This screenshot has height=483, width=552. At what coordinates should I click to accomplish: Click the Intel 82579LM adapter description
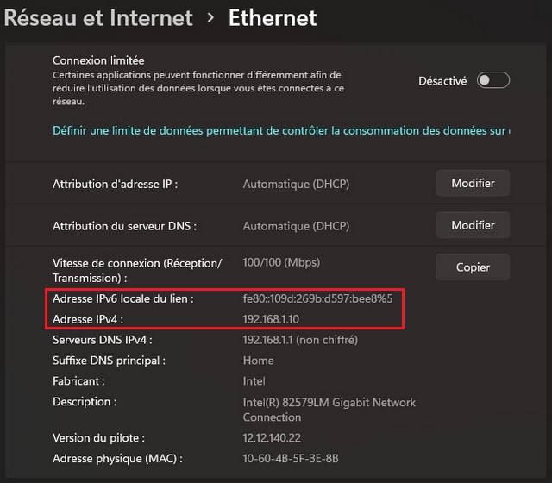tap(329, 410)
